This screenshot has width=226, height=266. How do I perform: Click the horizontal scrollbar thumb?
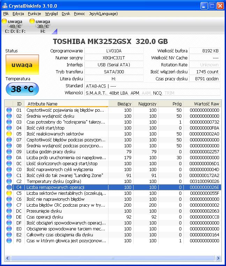click(113, 258)
